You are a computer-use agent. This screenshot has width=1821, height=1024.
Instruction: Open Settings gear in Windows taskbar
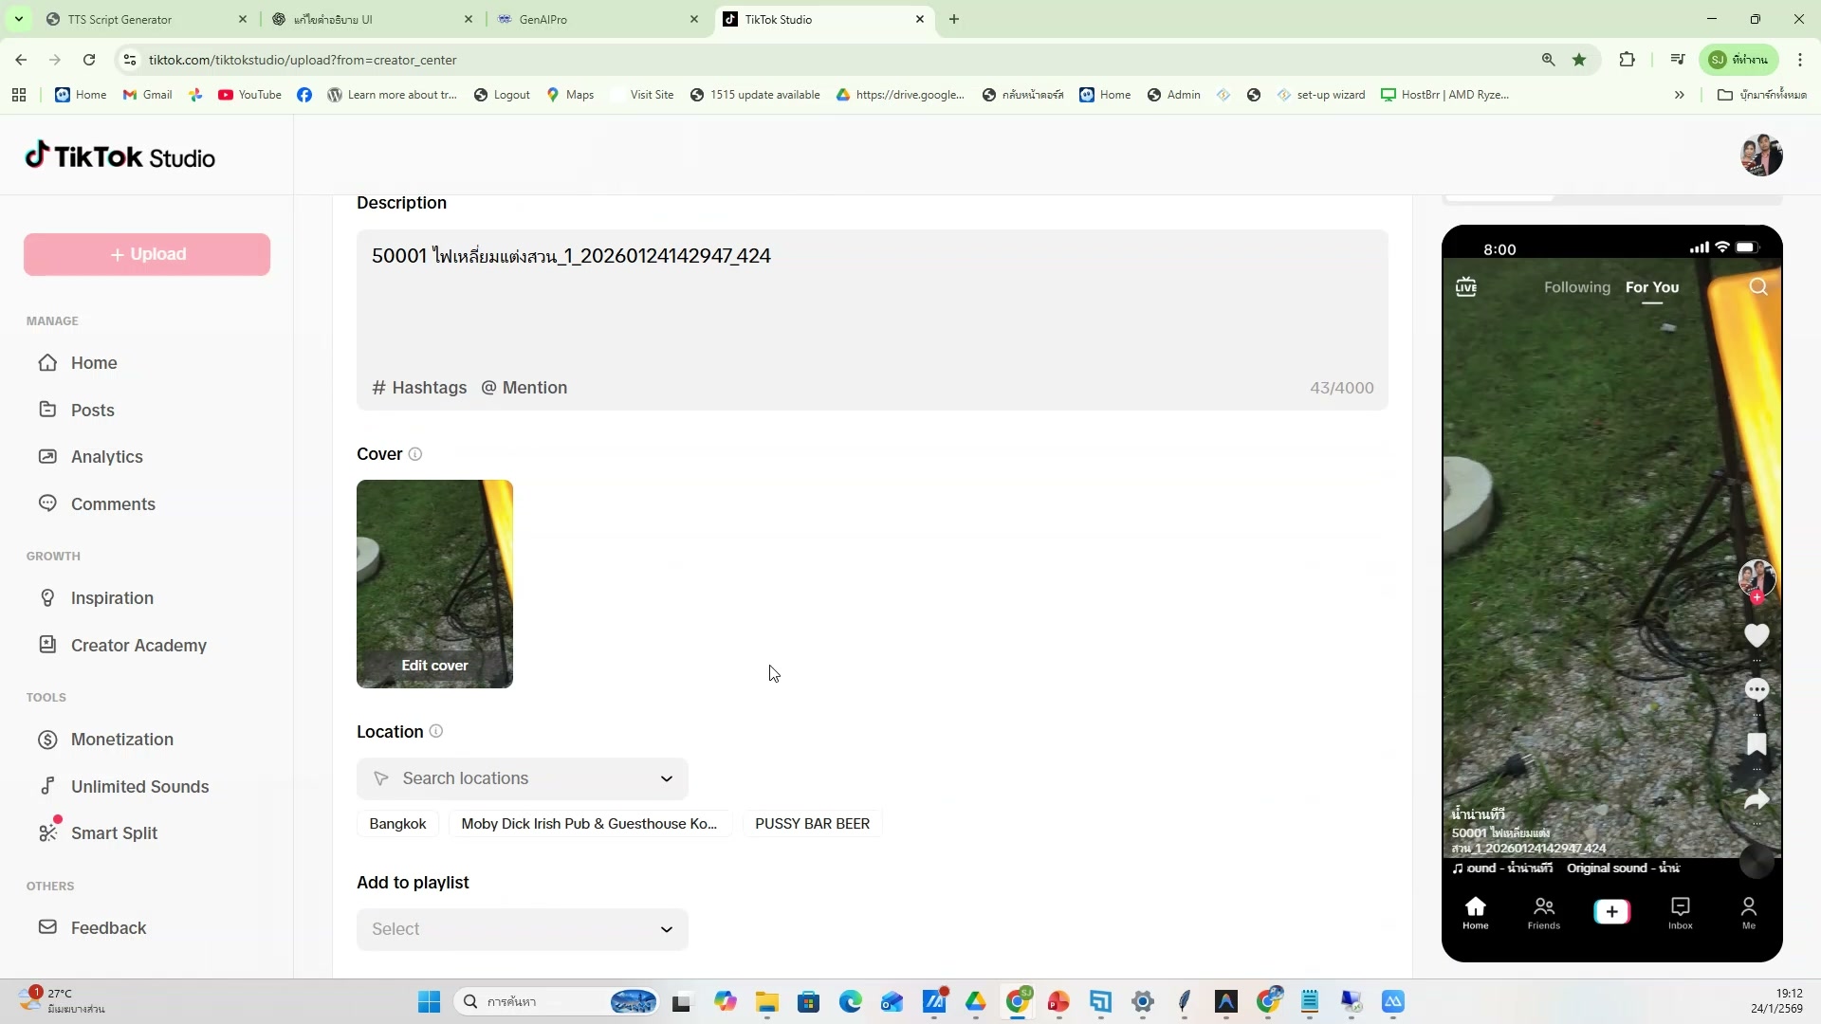coord(1143,1002)
